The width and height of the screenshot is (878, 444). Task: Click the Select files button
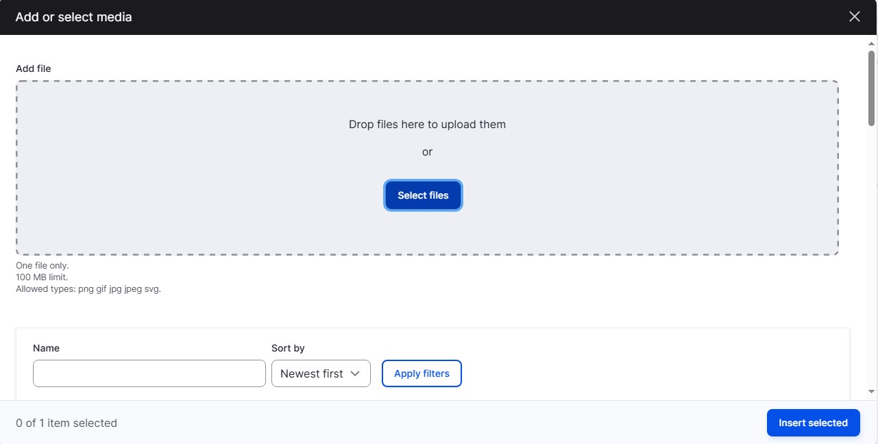[x=423, y=195]
